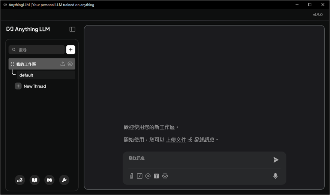The image size is (330, 195).
Task: Click the brain LLM selector icon
Action: [x=165, y=176]
